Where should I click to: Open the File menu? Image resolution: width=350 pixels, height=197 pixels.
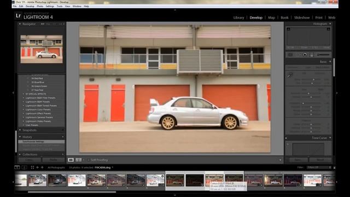click(x=15, y=6)
